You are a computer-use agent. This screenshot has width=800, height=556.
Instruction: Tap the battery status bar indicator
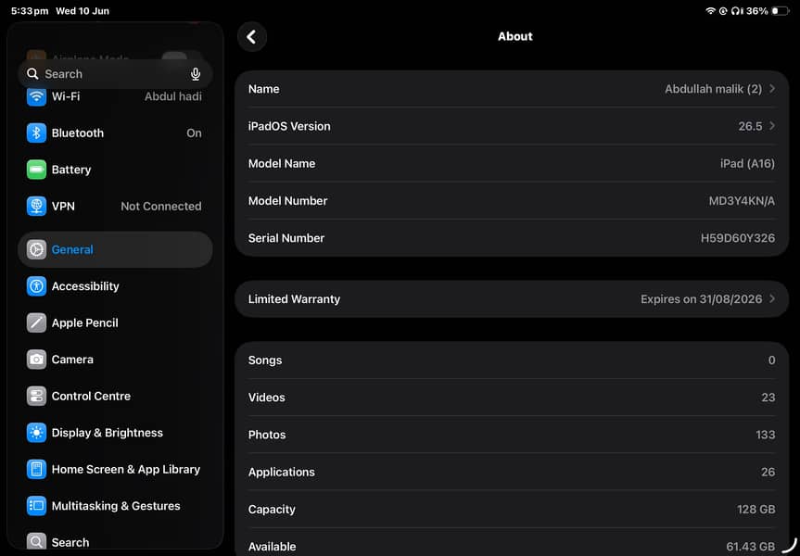[x=781, y=11]
